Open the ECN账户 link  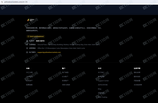click(x=65, y=76)
